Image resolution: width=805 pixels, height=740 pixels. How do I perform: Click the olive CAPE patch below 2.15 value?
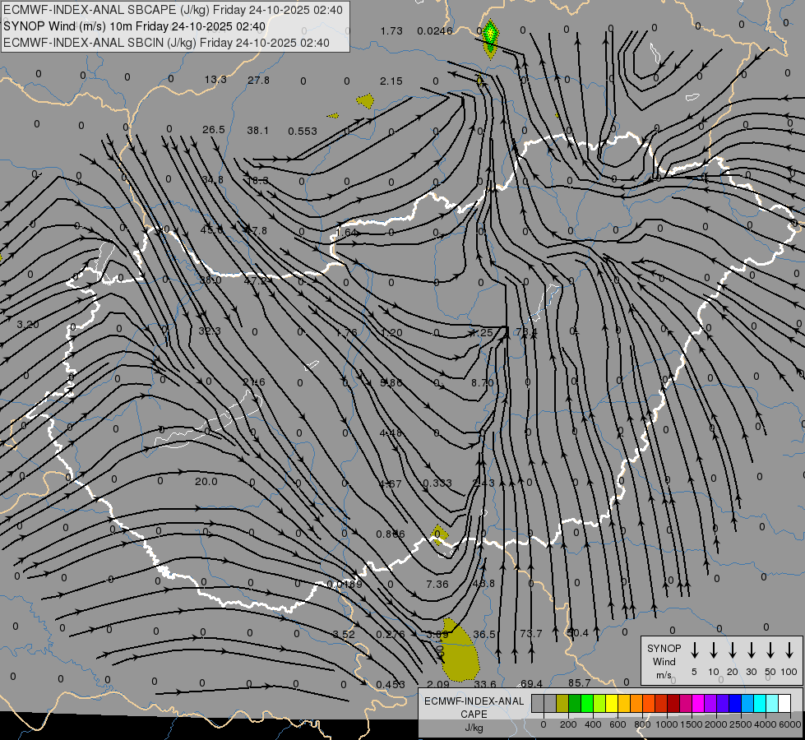point(366,100)
